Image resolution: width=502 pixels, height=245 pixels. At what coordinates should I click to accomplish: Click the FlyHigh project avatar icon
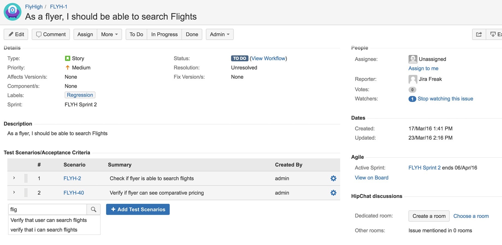coord(13,12)
